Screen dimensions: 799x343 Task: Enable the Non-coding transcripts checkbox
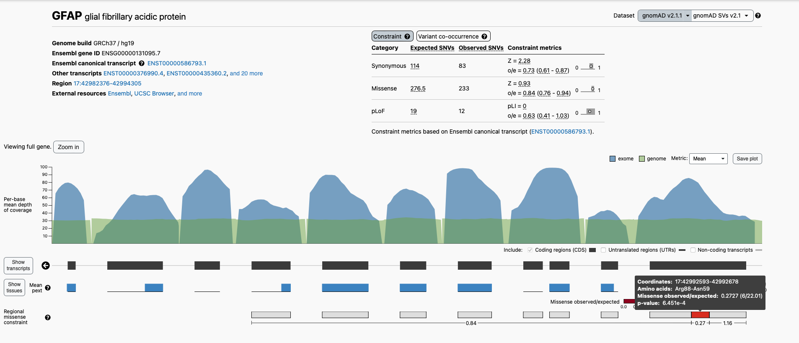[x=693, y=250]
